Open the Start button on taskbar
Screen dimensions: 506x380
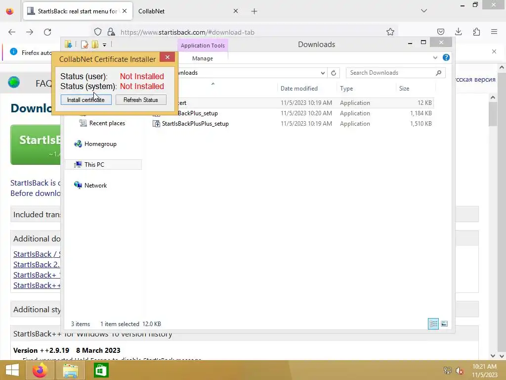click(x=12, y=370)
